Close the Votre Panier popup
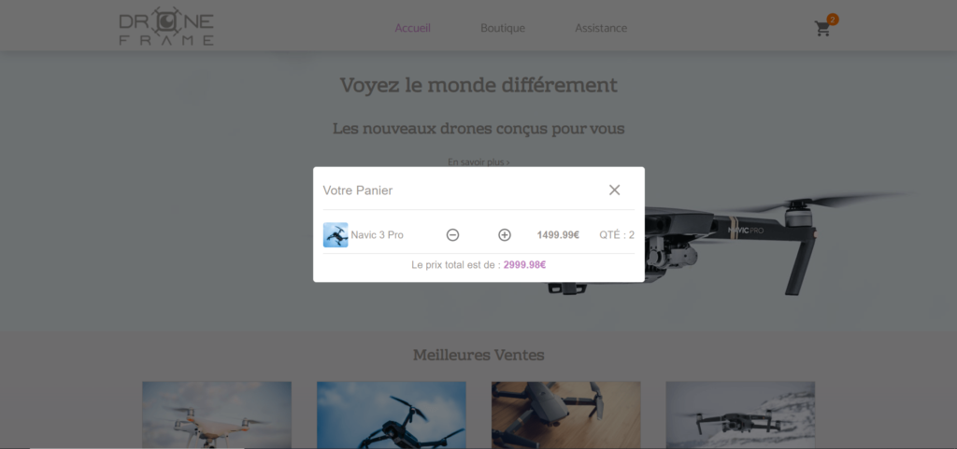Screen dimensions: 957x449 (614, 189)
